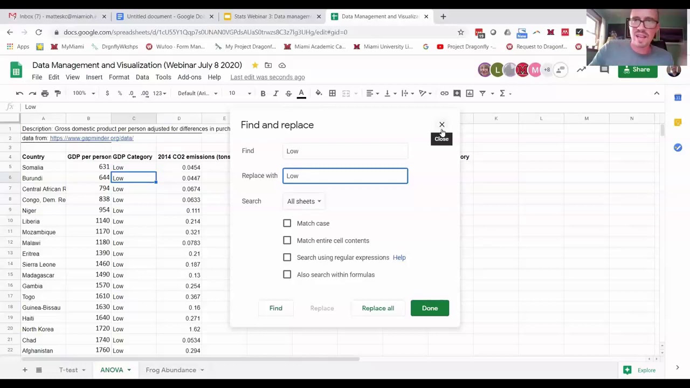This screenshot has height=388, width=690.
Task: Open the zoom 100% dropdown
Action: pos(84,93)
